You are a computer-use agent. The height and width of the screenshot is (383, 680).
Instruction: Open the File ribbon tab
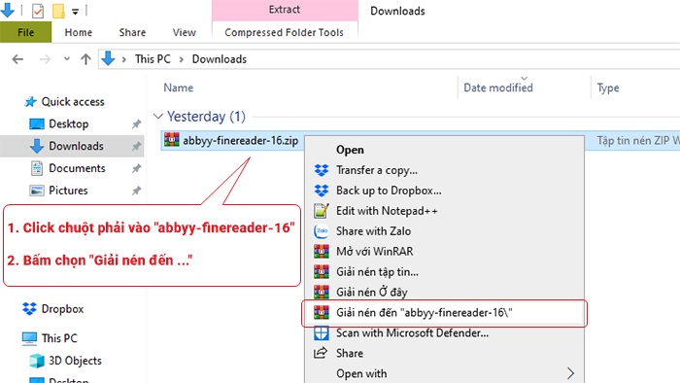click(25, 32)
